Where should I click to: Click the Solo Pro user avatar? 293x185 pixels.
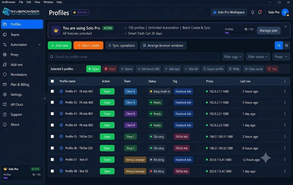tap(285, 12)
